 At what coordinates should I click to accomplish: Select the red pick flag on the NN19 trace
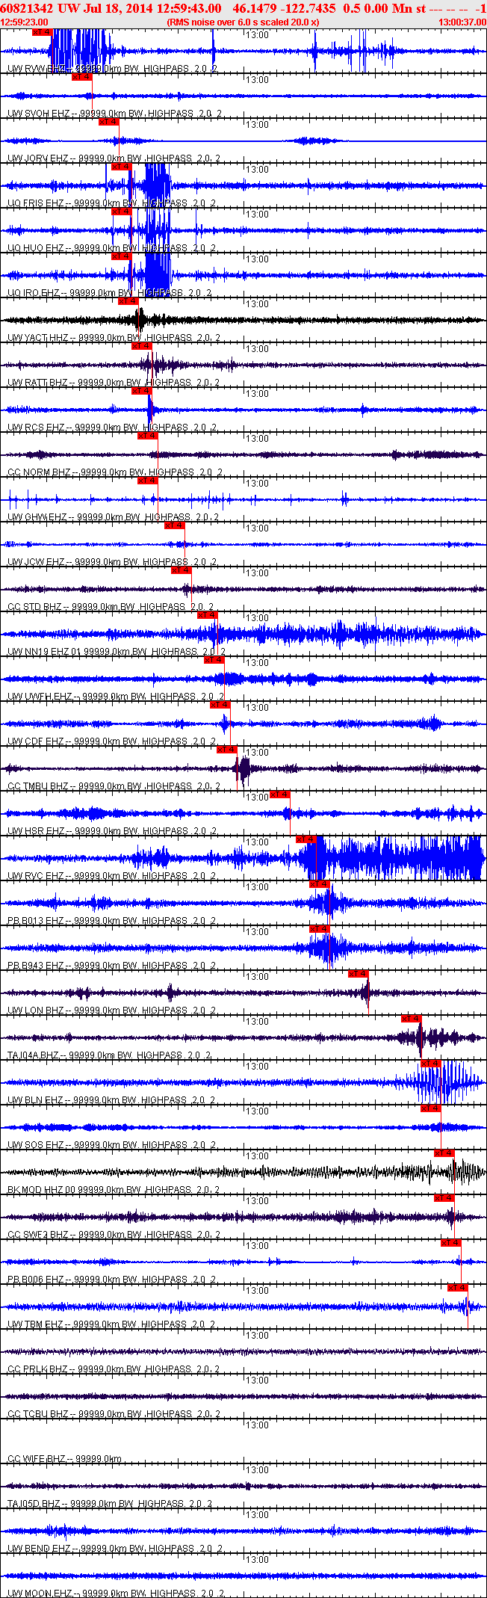208,615
